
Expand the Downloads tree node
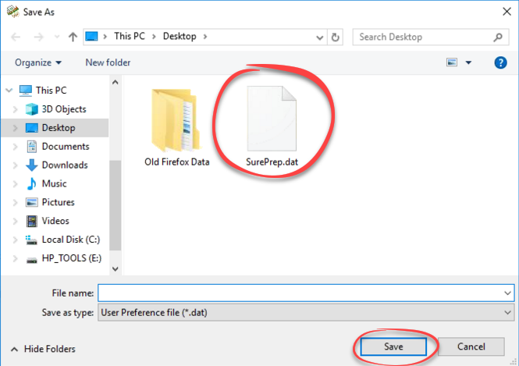(x=16, y=165)
